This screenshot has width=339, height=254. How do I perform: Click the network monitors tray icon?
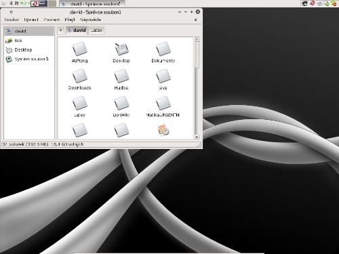(305, 3)
